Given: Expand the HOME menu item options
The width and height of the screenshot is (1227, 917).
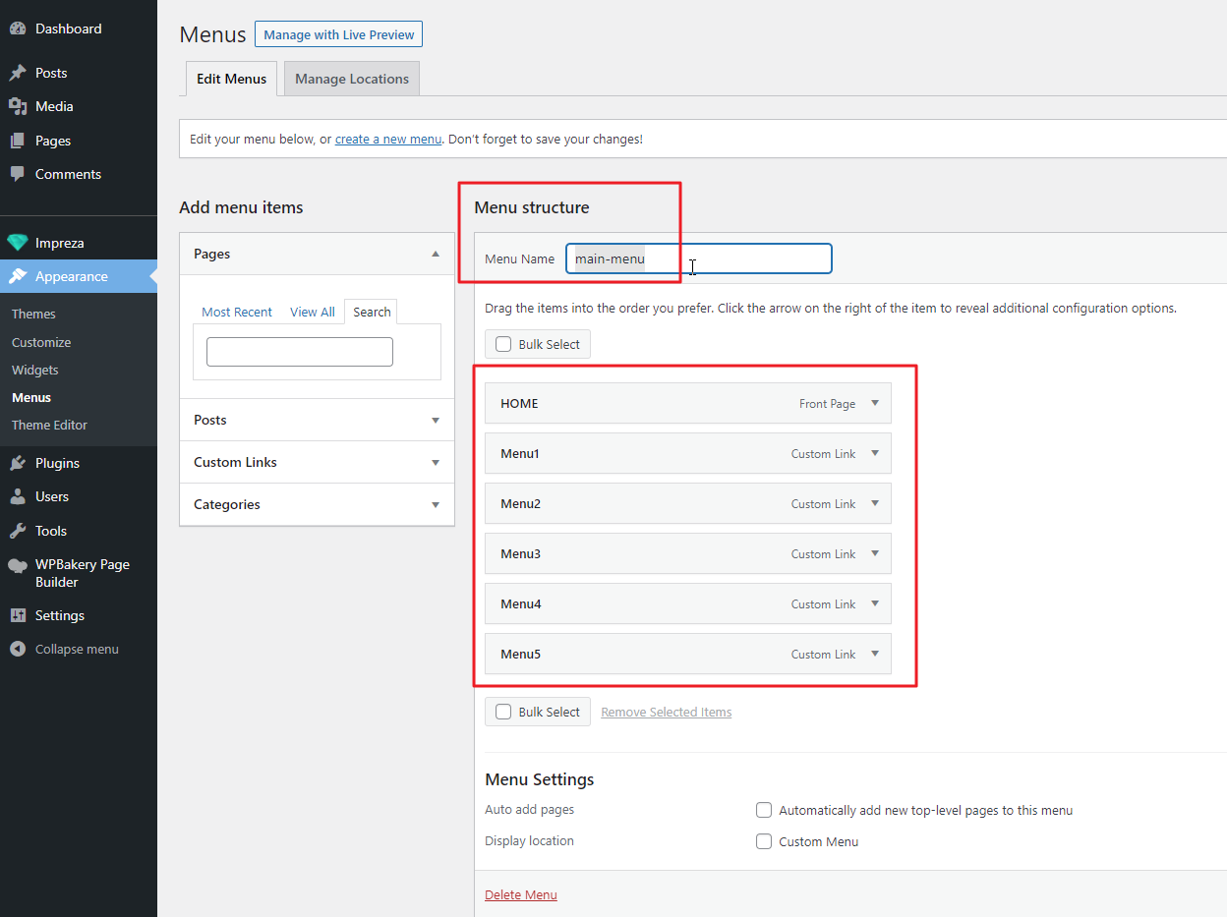Looking at the screenshot, I should pos(875,403).
